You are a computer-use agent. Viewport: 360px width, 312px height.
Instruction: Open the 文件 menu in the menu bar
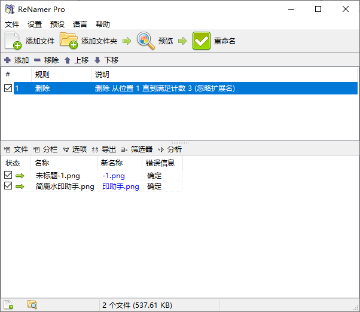click(x=12, y=25)
